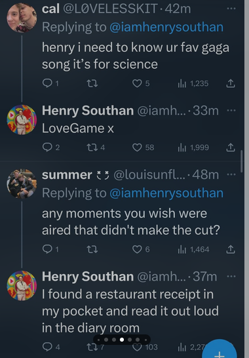Viewport: 249px width, 358px height.
Task: Like Henry's LoveGame x tweet with 58 likes
Action: click(137, 148)
